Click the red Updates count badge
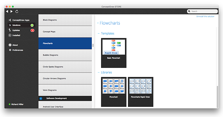 [x=32, y=30]
